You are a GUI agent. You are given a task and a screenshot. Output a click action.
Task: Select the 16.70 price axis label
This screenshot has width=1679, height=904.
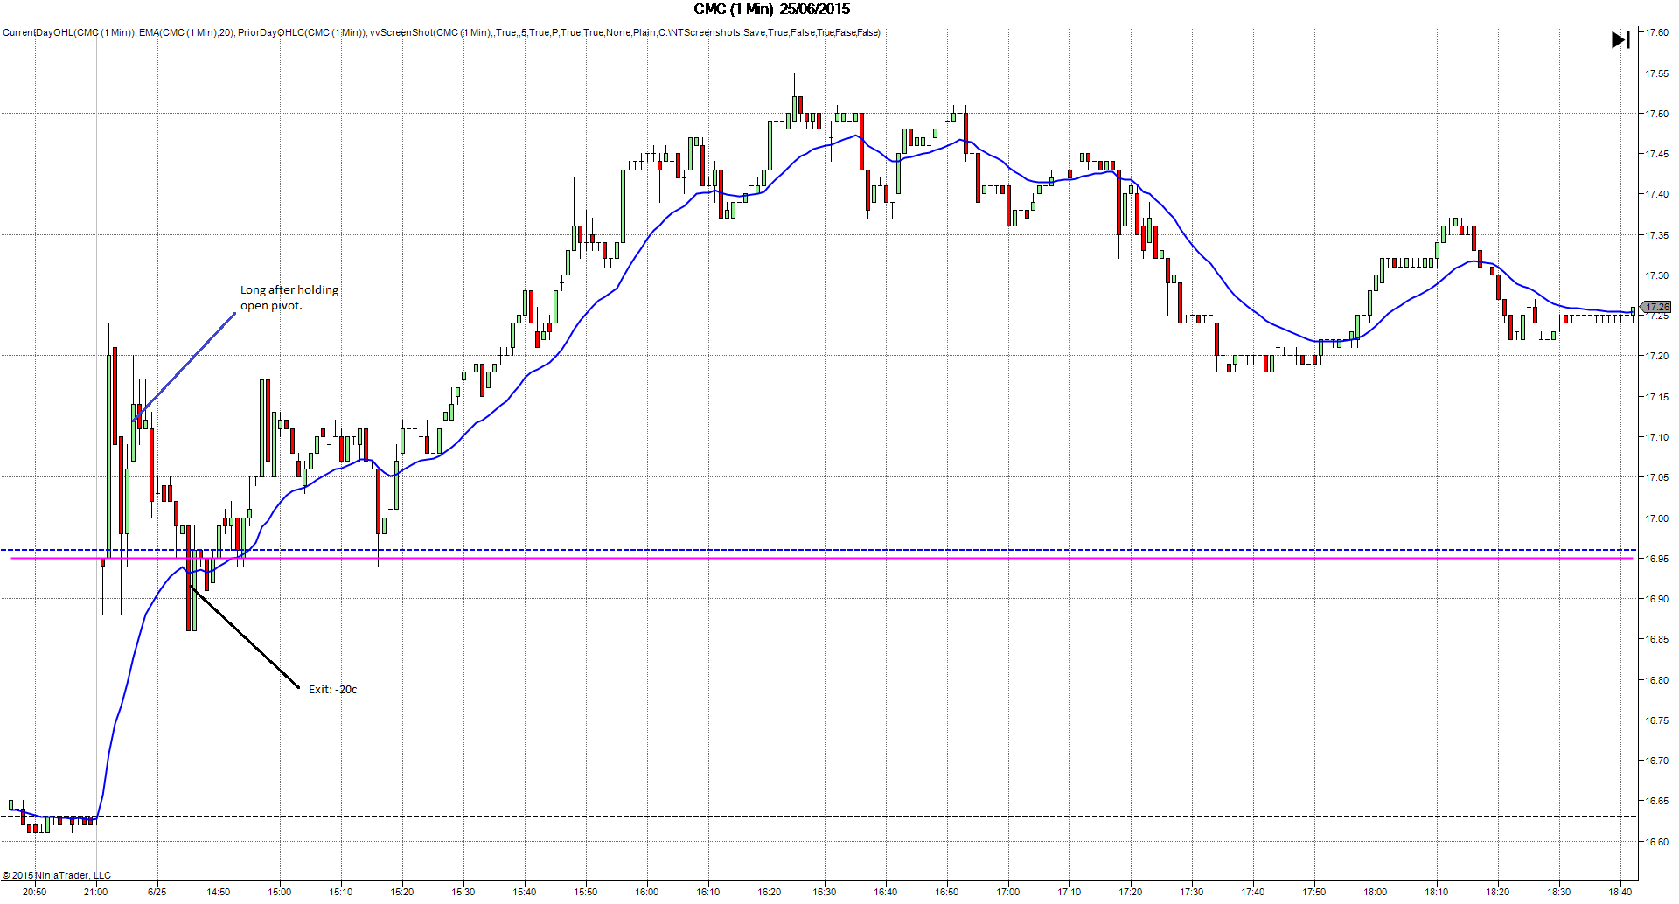tap(1656, 761)
